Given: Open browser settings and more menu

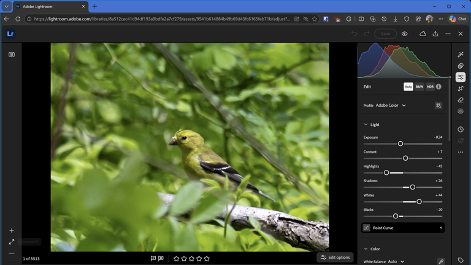Looking at the screenshot, I should point(441,19).
